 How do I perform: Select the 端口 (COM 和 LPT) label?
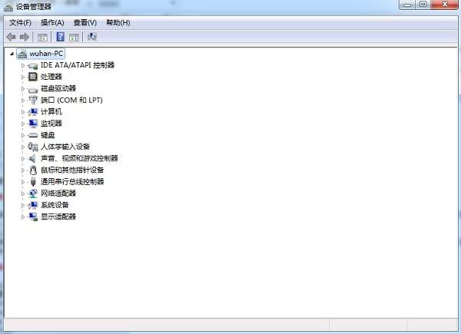pos(71,100)
